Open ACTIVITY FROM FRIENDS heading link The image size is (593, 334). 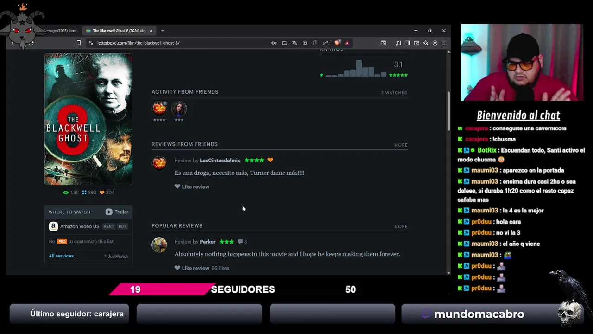coord(185,92)
